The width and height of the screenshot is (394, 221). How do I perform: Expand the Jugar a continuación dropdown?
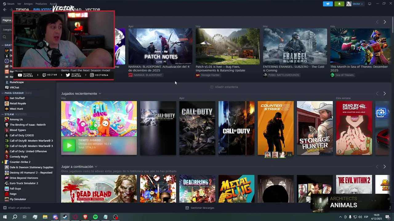point(96,167)
